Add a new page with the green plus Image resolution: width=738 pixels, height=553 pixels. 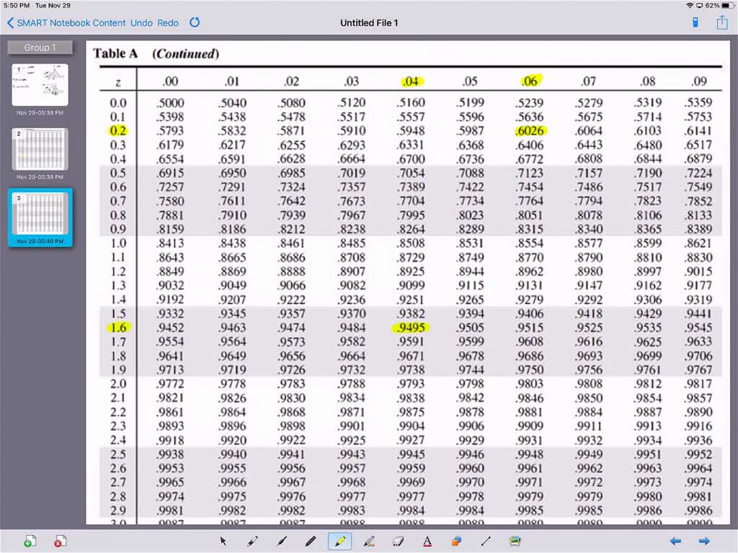[x=30, y=541]
